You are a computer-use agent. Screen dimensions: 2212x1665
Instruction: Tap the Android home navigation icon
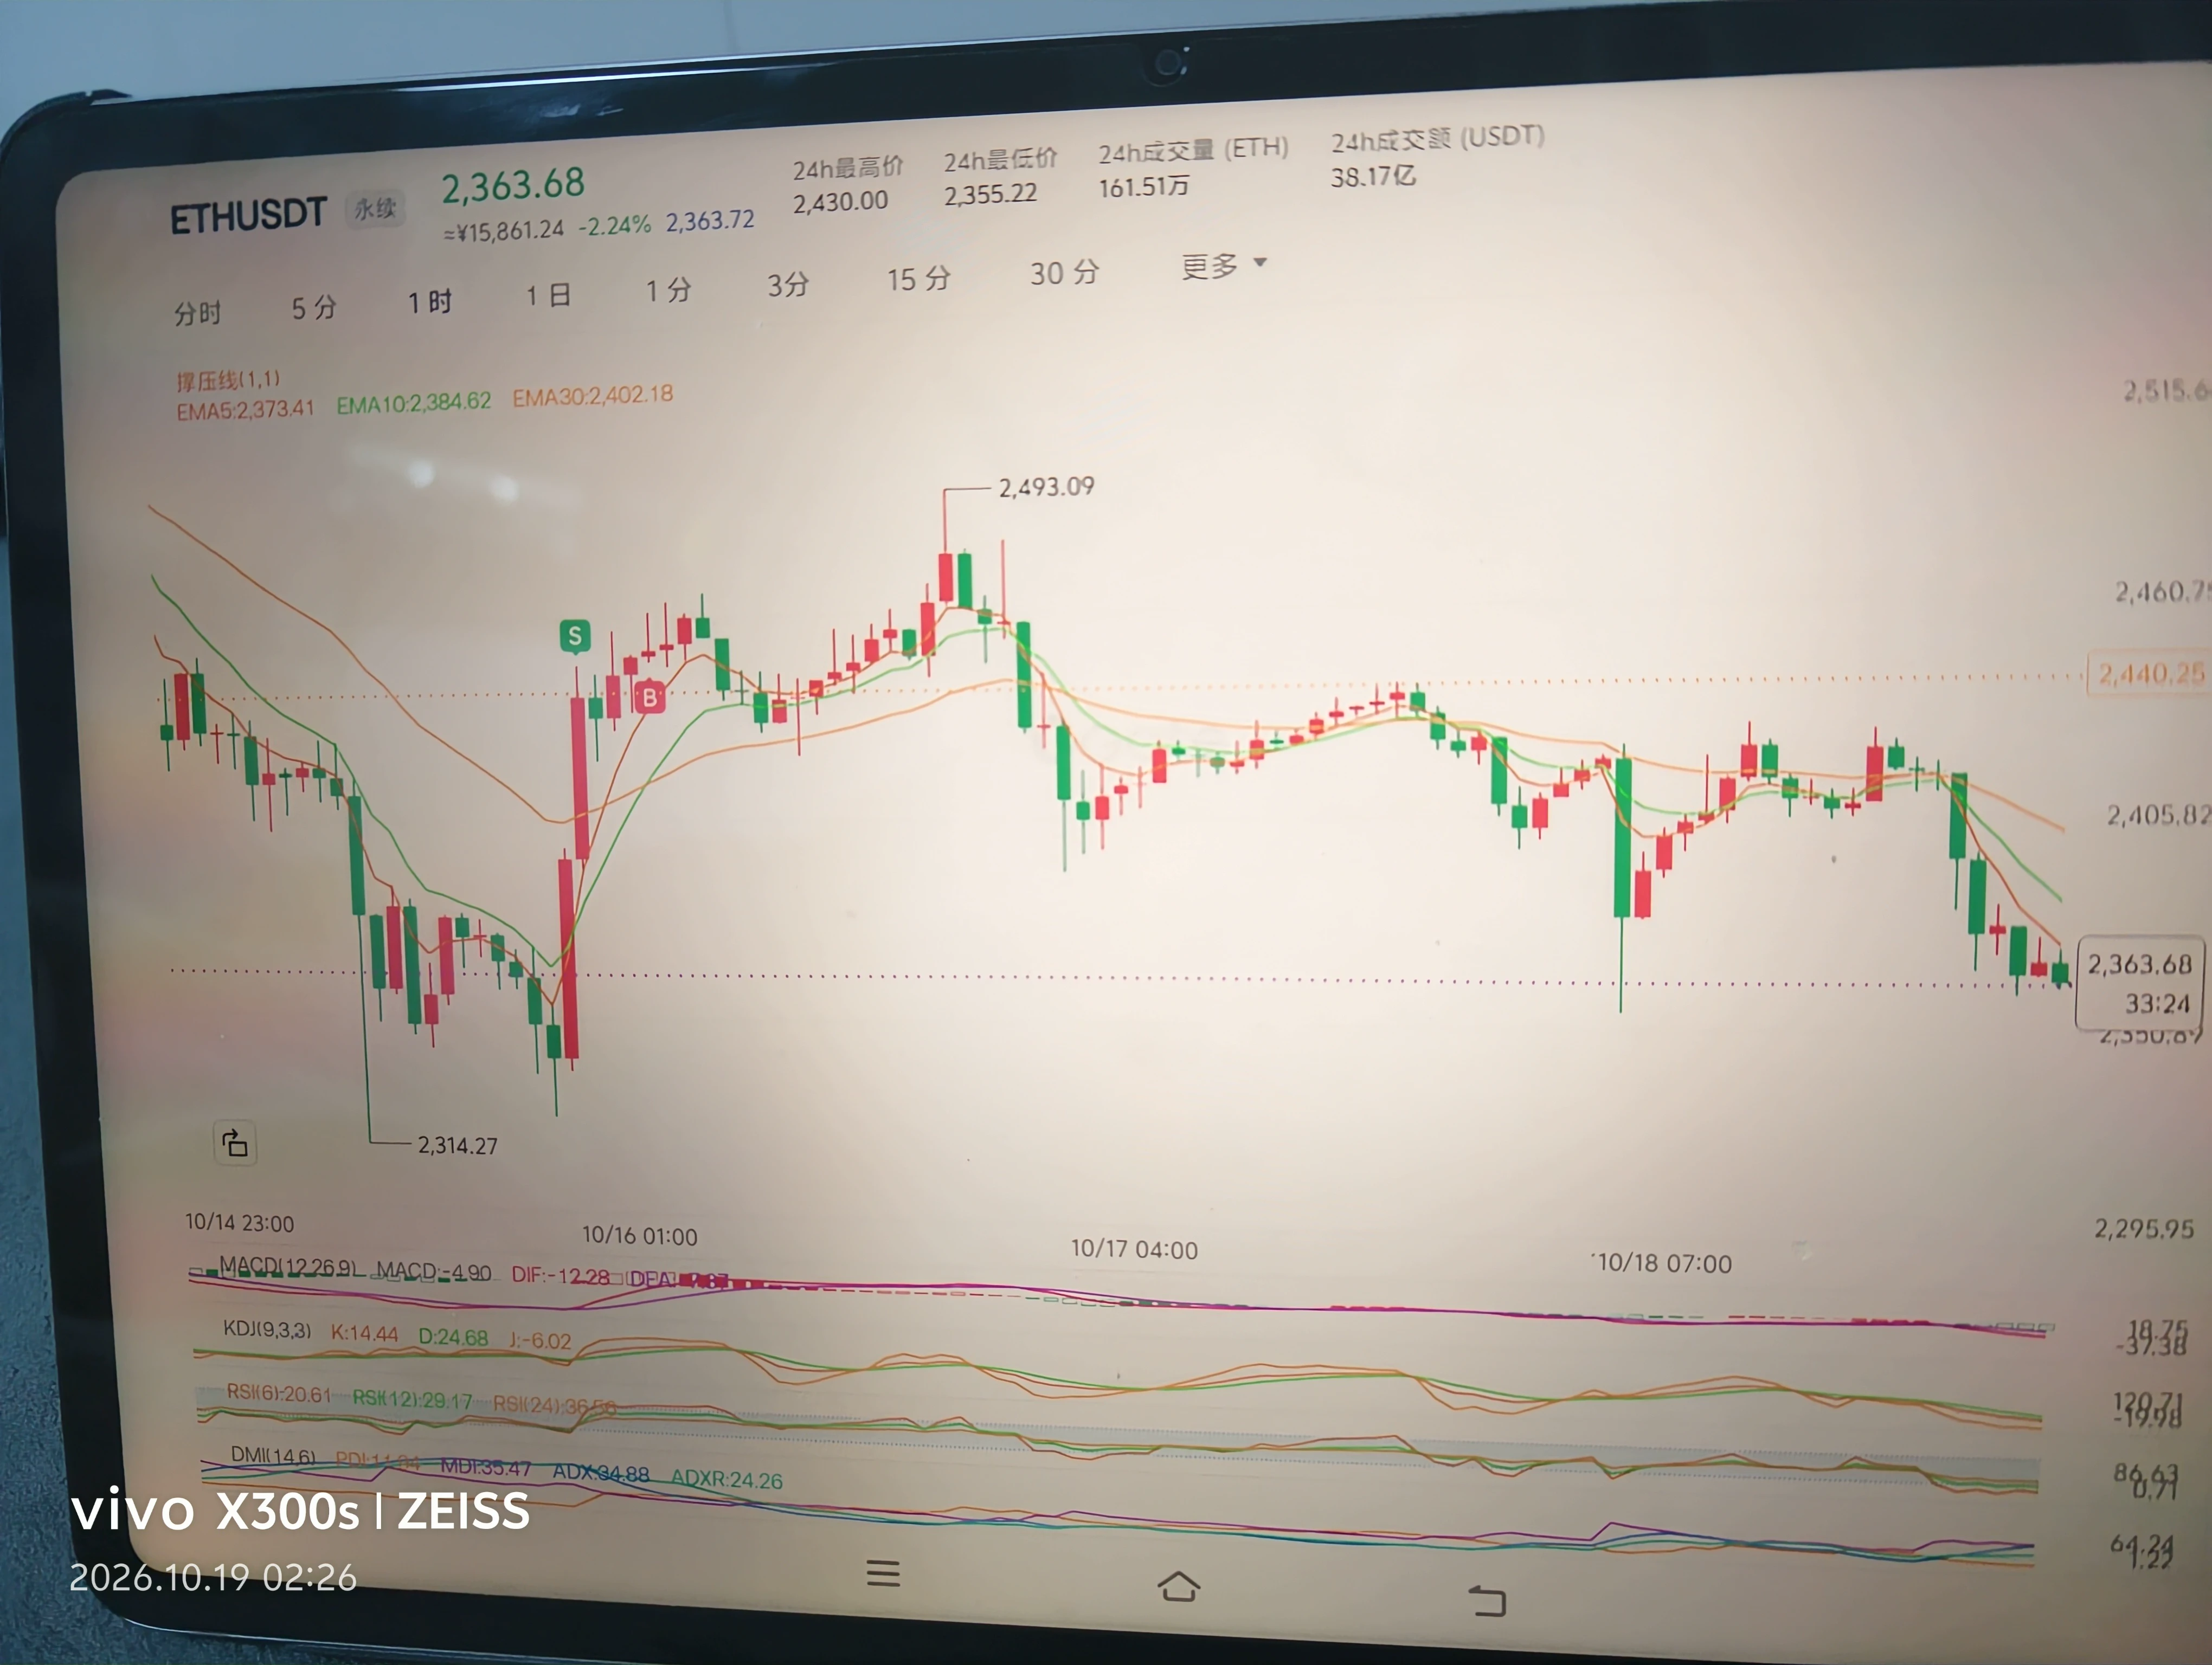pos(1178,1586)
